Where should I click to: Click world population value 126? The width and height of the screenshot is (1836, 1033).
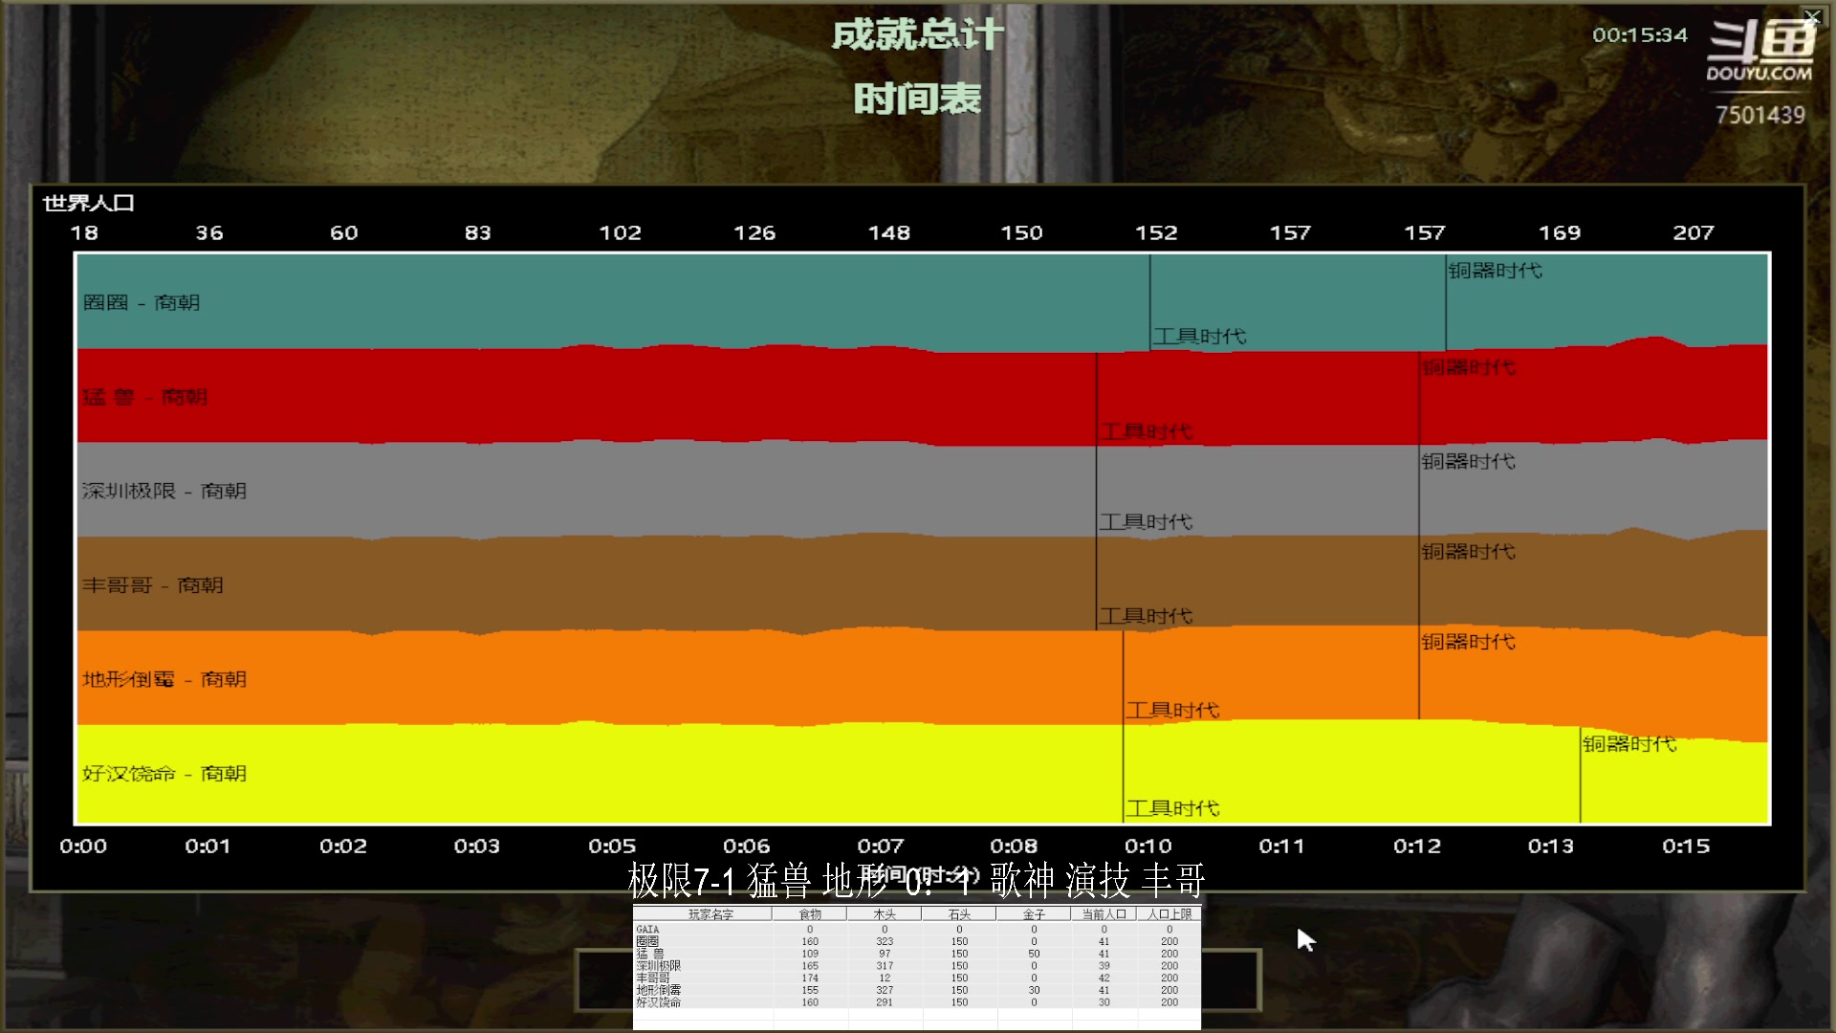pyautogui.click(x=754, y=232)
